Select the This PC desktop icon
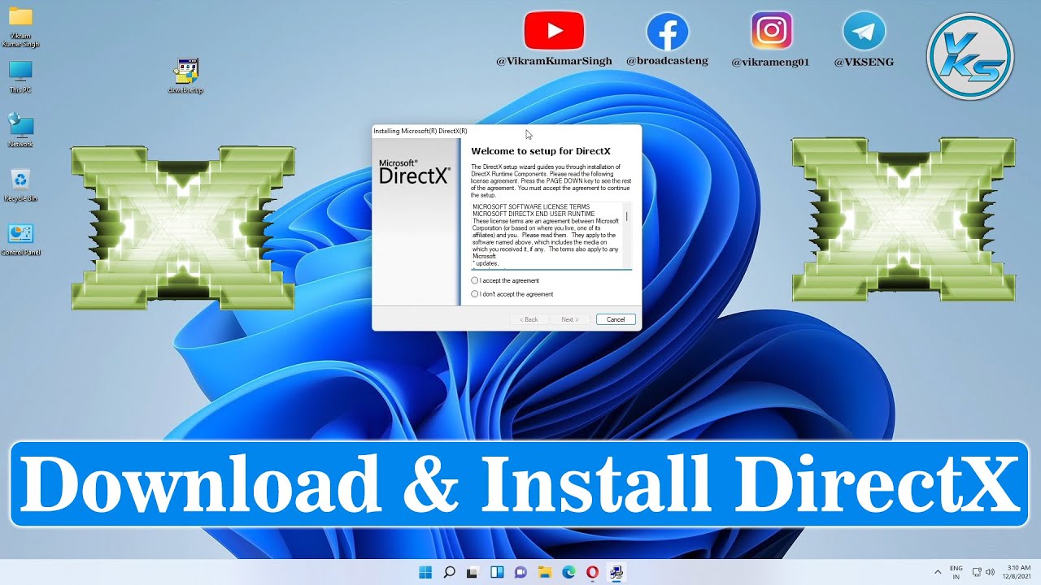Screen dimensions: 1041x585 click(x=20, y=77)
